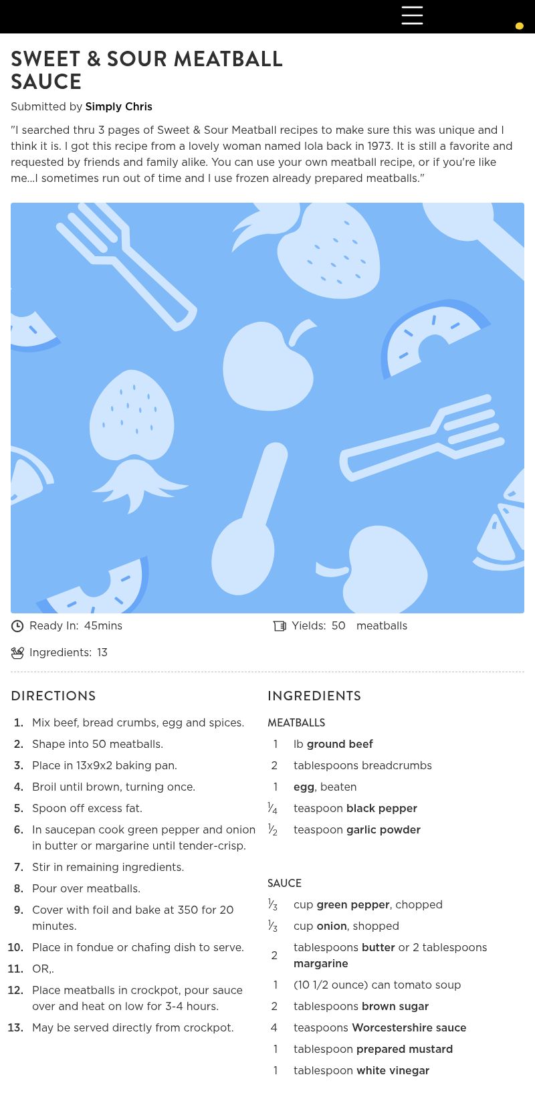Click the yellow dot indicator
This screenshot has height=1095, width=535.
point(519,26)
